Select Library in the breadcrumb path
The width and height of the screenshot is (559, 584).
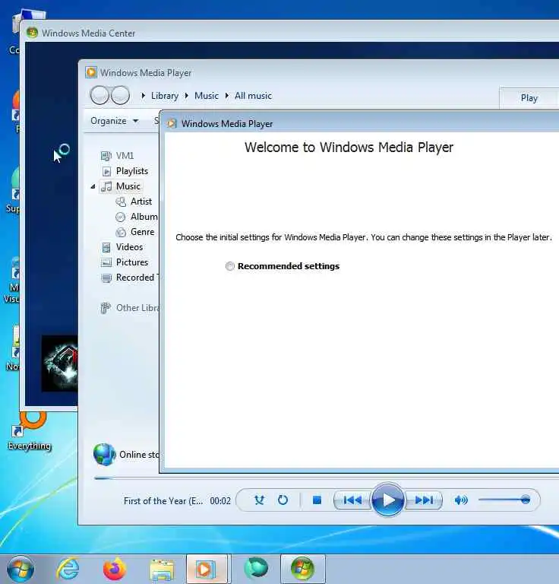[x=165, y=96]
